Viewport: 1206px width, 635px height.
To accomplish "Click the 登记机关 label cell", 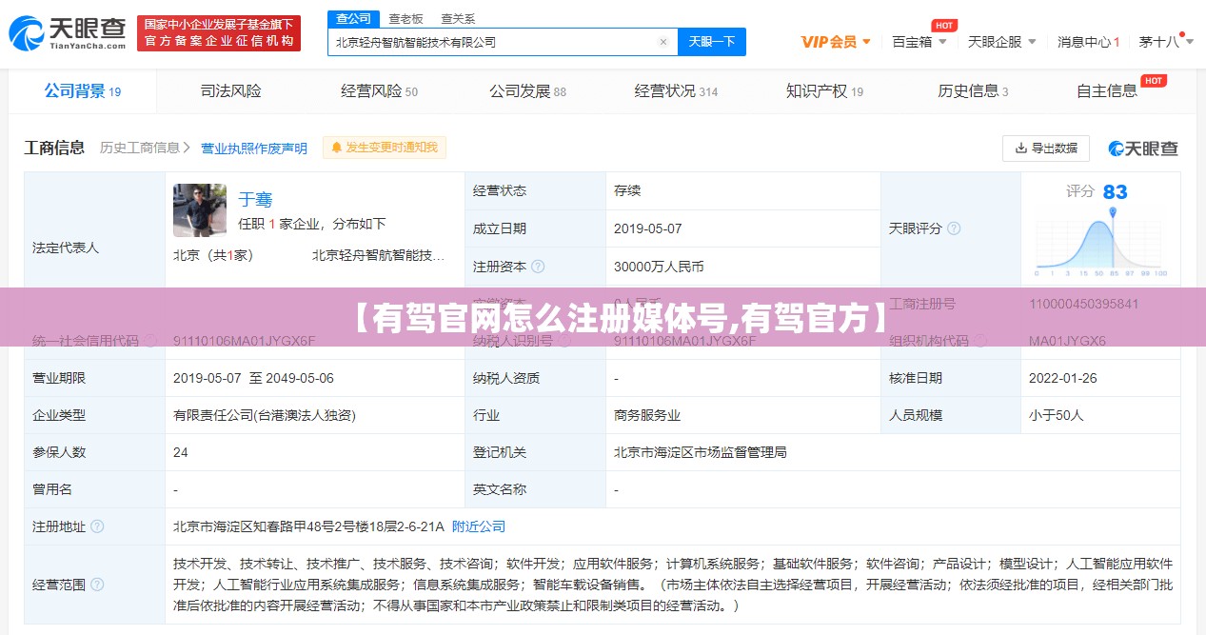I will (535, 452).
